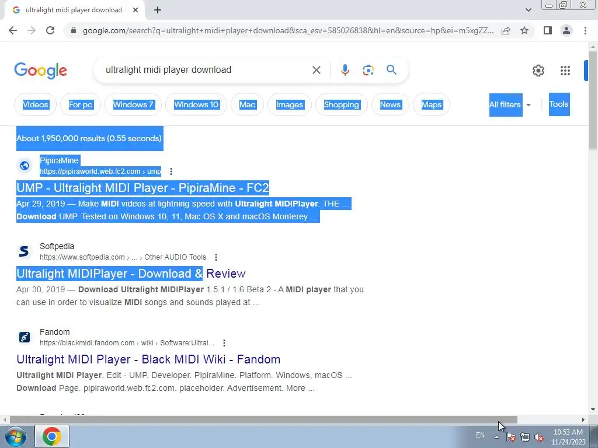Start a voice search with the microphone

(345, 70)
